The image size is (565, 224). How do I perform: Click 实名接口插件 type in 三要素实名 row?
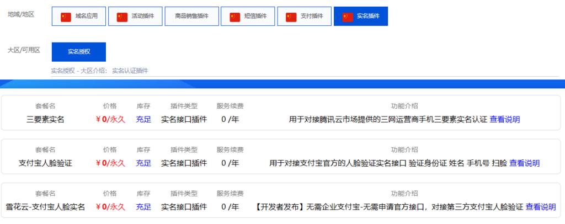pos(184,120)
